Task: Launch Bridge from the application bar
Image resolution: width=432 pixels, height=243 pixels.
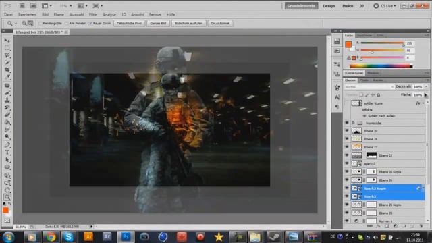Action: tap(22, 6)
